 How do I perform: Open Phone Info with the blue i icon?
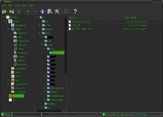[42, 11]
